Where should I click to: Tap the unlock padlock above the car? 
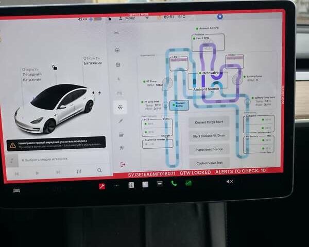point(54,67)
